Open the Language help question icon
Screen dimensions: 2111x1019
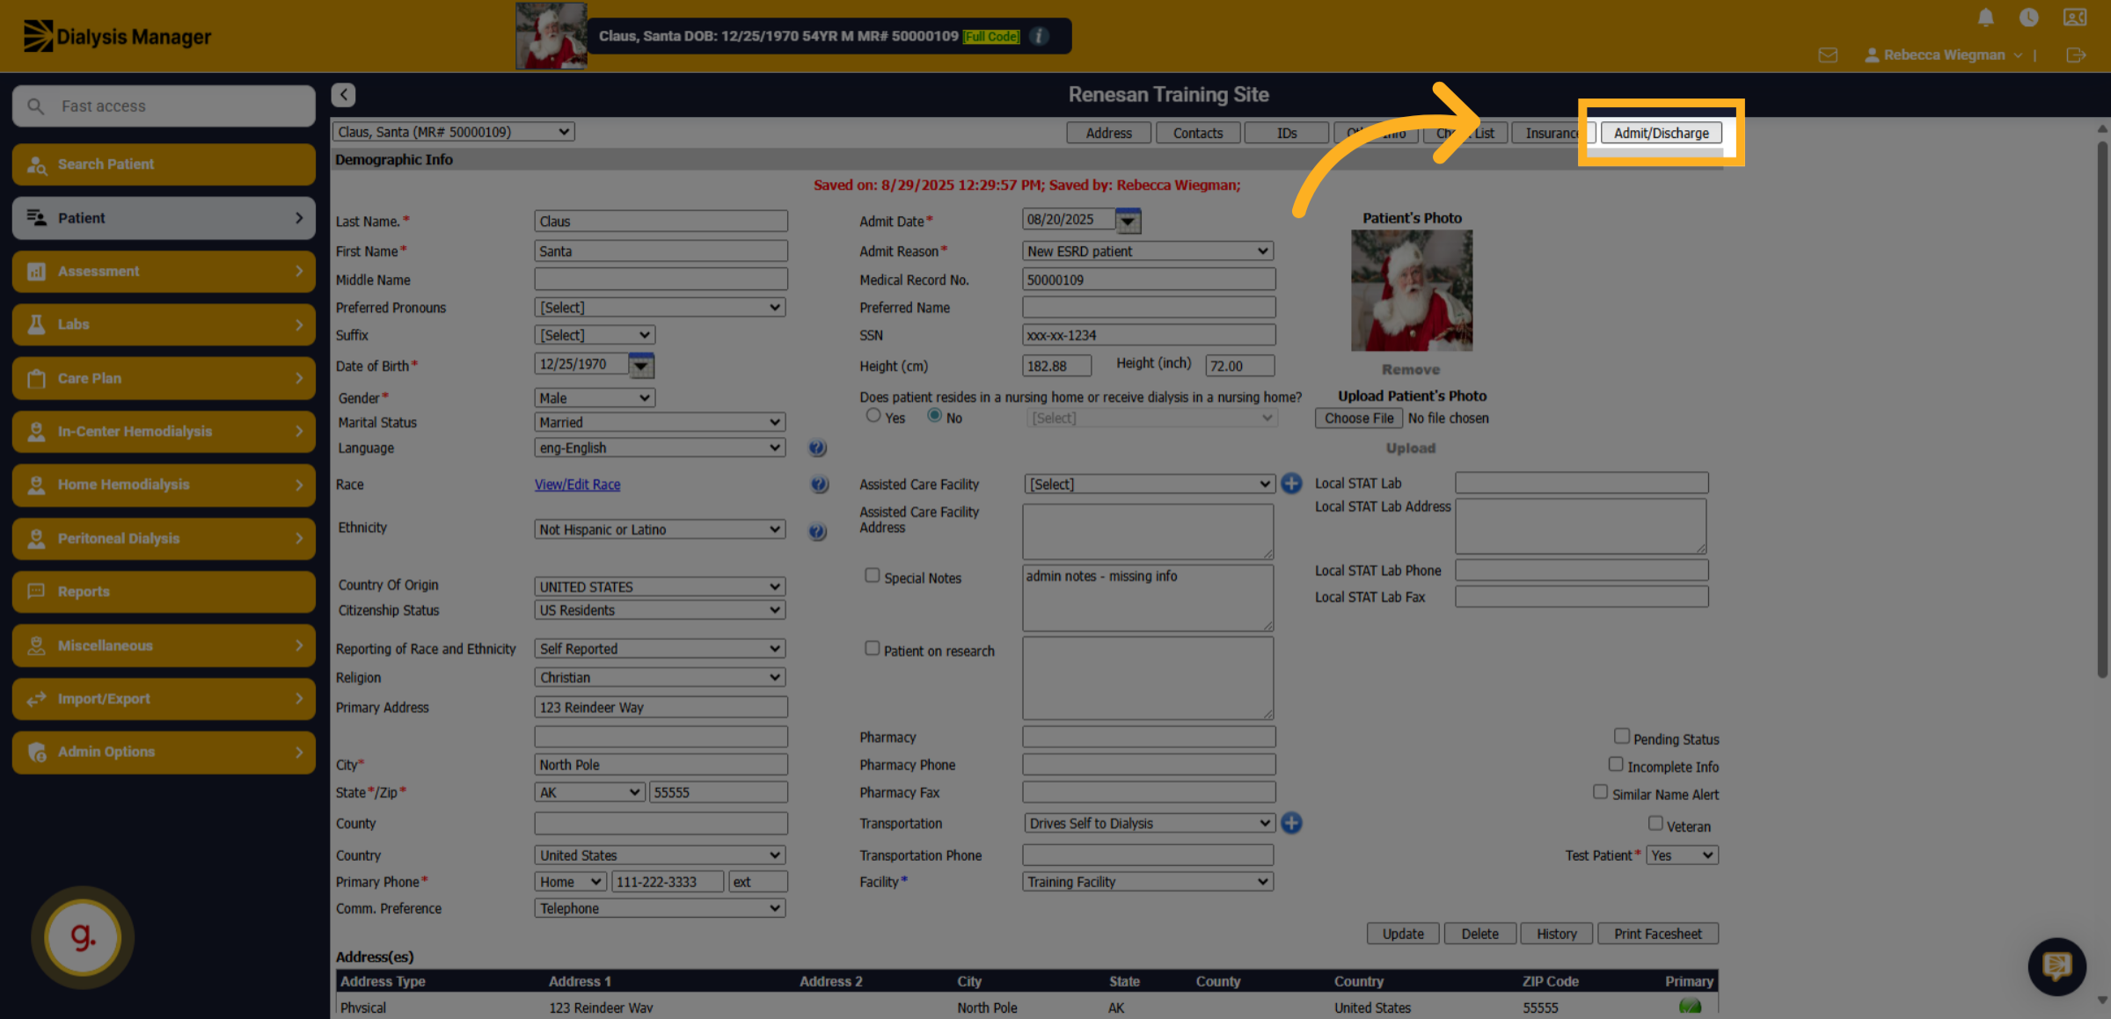pyautogui.click(x=817, y=448)
